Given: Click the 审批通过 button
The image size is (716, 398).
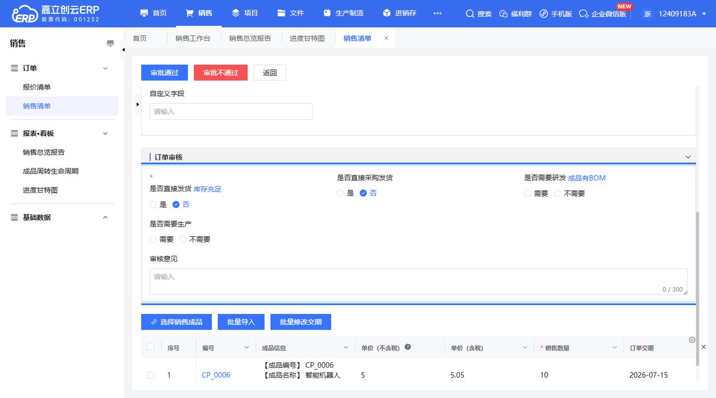Looking at the screenshot, I should pyautogui.click(x=164, y=73).
